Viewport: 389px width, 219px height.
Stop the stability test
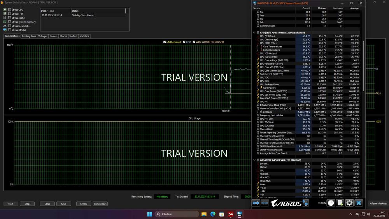(x=27, y=204)
